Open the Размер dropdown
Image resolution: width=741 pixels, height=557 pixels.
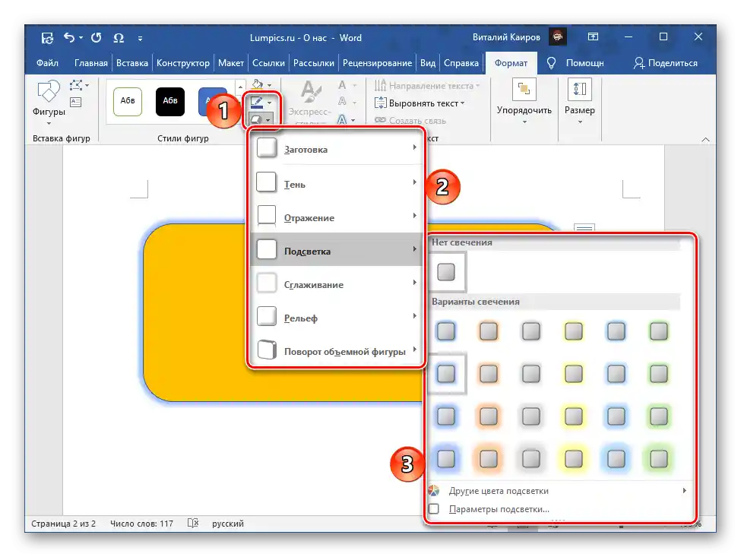point(579,102)
